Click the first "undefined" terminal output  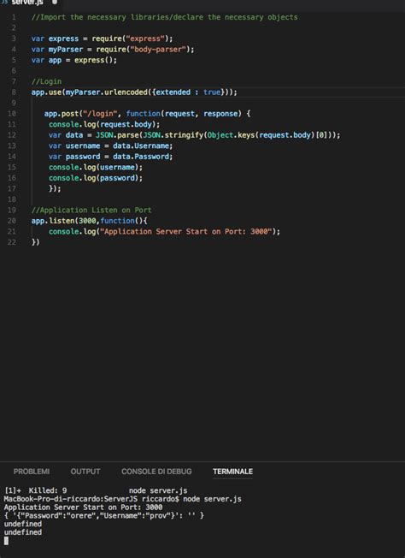23,524
